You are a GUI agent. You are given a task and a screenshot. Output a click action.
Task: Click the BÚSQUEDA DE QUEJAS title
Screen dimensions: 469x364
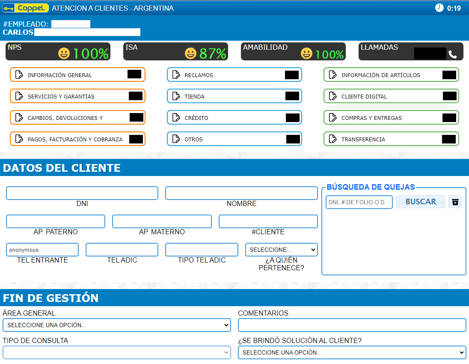tap(371, 187)
